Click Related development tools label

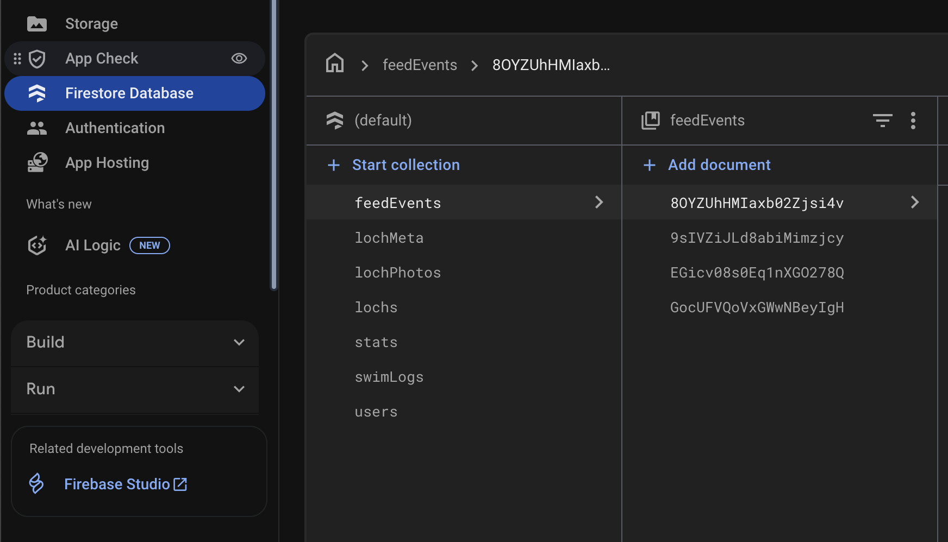[107, 449]
